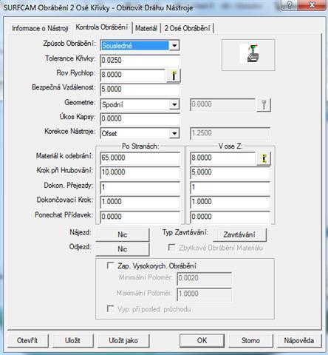
Task: Close the SURFCAM dialog window
Action: pyautogui.click(x=312, y=4)
